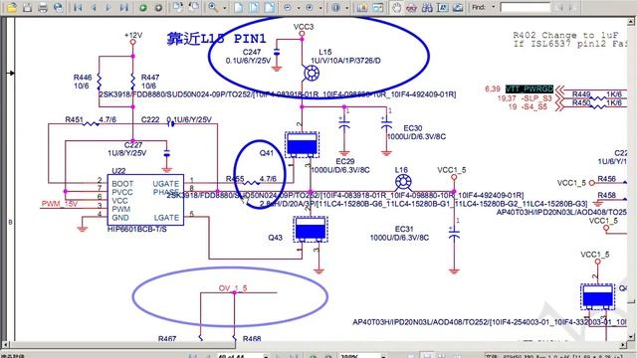Select the text selection tool

pos(442,7)
